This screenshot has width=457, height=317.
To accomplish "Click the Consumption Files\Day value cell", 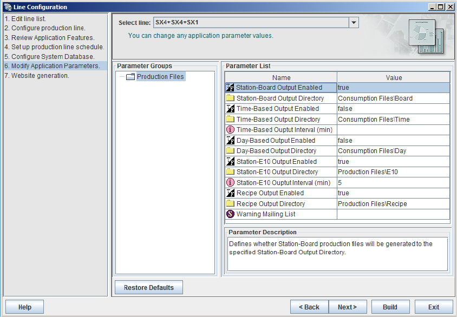I will (x=393, y=151).
